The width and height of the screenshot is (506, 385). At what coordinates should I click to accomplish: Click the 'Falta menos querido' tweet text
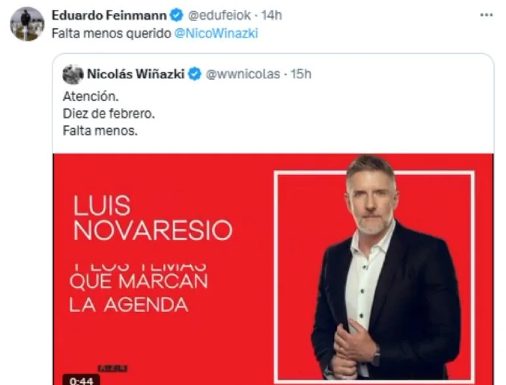click(111, 34)
